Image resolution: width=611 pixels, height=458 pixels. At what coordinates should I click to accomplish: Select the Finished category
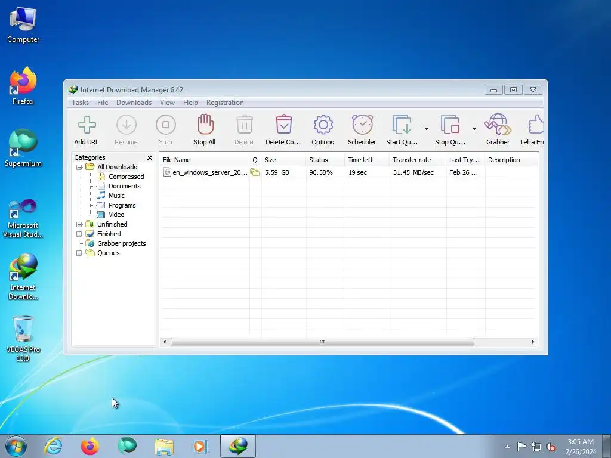(x=109, y=234)
